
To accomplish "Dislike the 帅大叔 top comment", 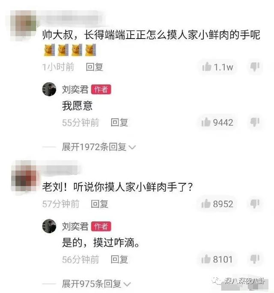I will (x=255, y=66).
